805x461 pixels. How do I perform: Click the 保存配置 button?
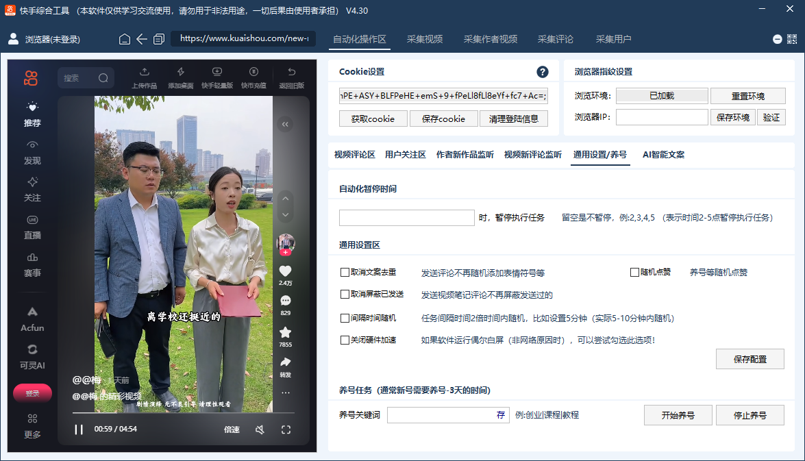tap(750, 359)
